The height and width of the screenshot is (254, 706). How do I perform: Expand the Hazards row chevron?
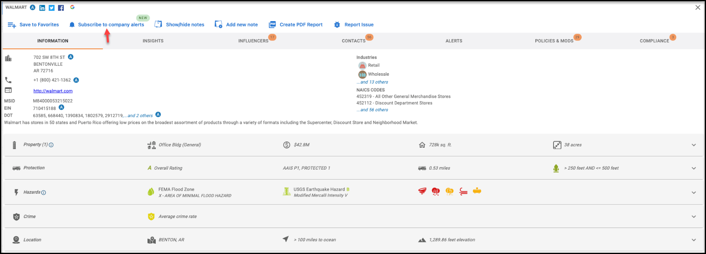(x=694, y=192)
